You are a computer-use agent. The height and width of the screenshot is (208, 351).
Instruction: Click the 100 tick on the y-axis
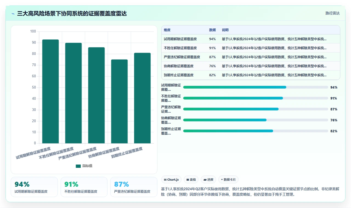pyautogui.click(x=33, y=31)
